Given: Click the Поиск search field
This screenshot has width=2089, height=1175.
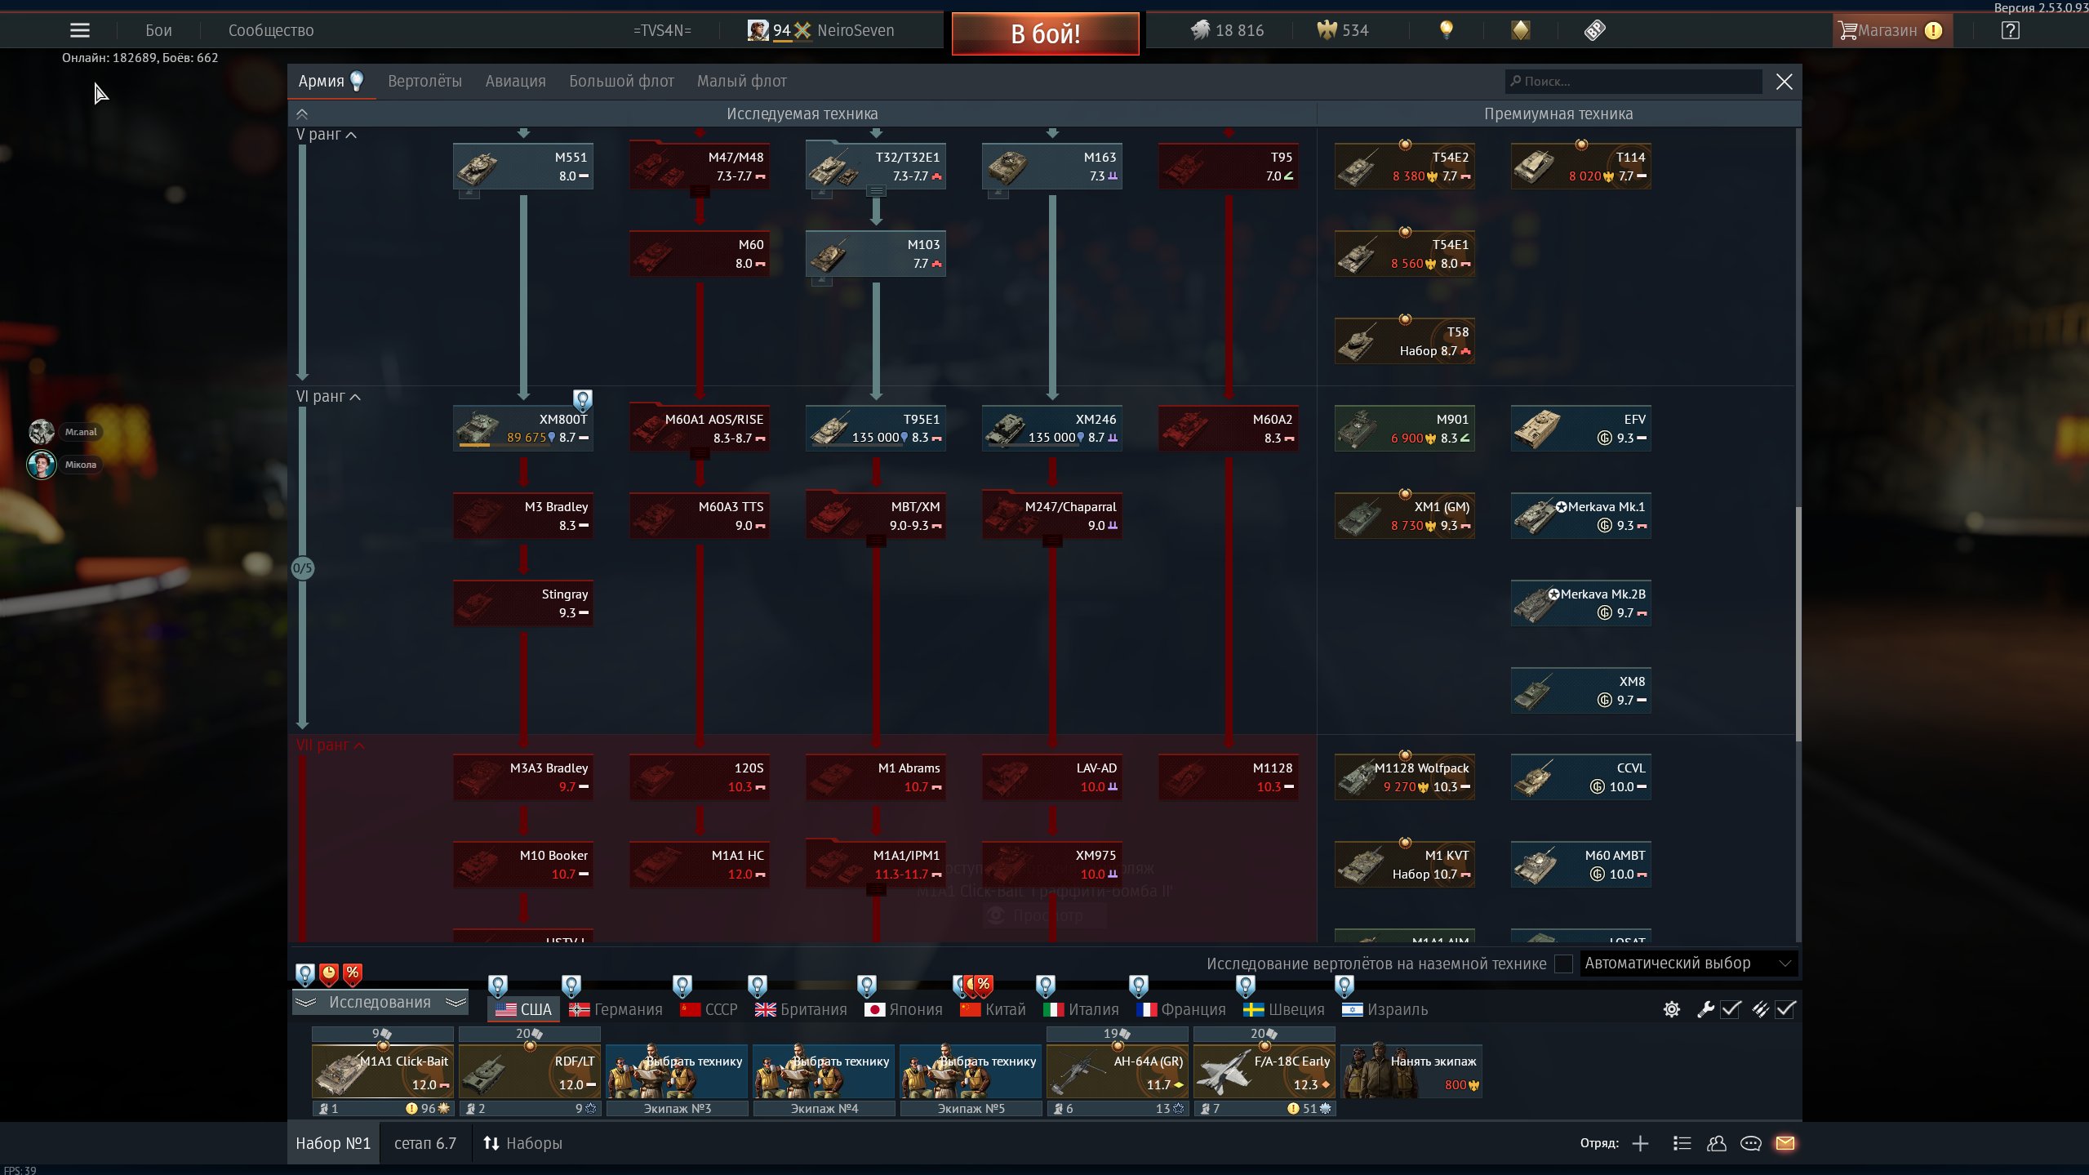Looking at the screenshot, I should [x=1633, y=81].
